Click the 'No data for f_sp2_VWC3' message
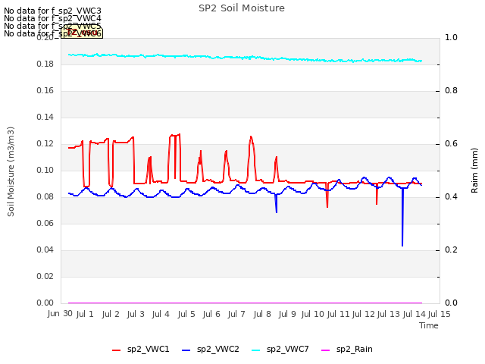 [x=52, y=11]
